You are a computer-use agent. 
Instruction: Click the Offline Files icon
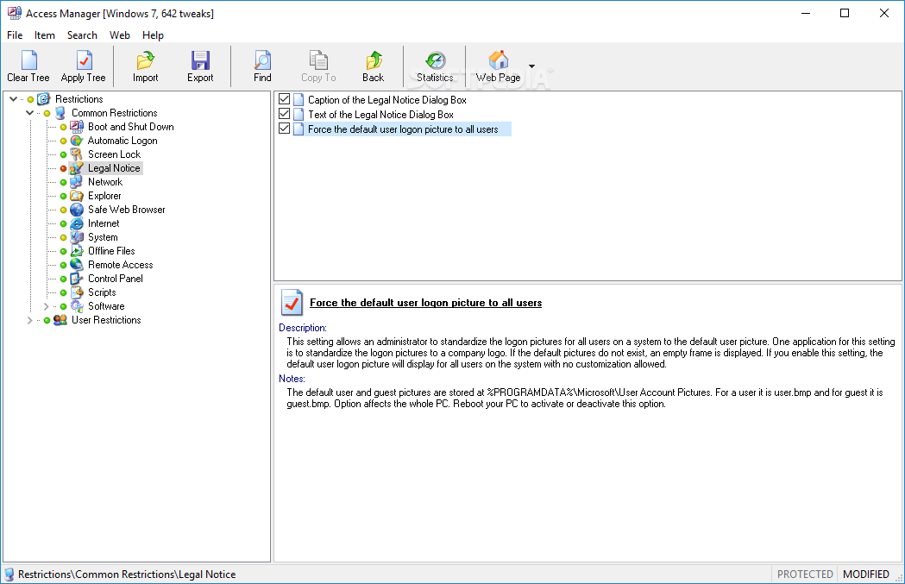pos(77,251)
